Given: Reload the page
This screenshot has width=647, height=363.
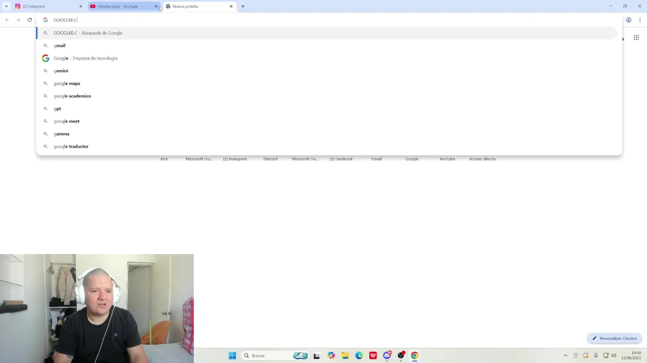Looking at the screenshot, I should click(x=30, y=20).
